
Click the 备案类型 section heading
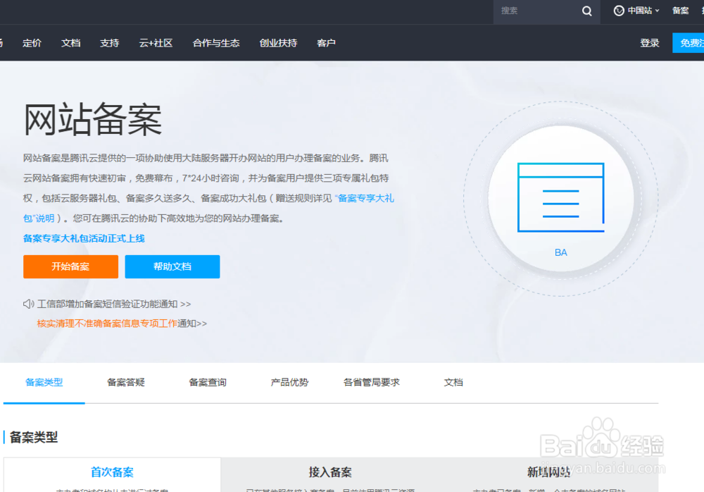pyautogui.click(x=34, y=437)
